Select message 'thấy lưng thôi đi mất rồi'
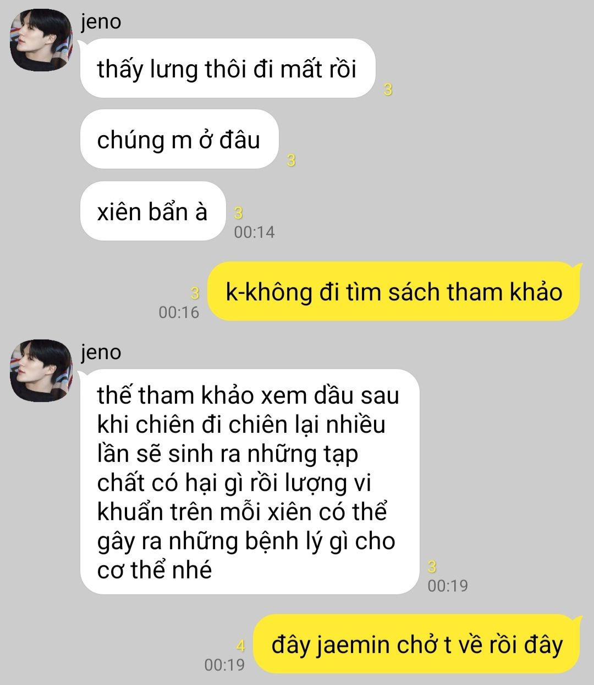 pos(227,69)
